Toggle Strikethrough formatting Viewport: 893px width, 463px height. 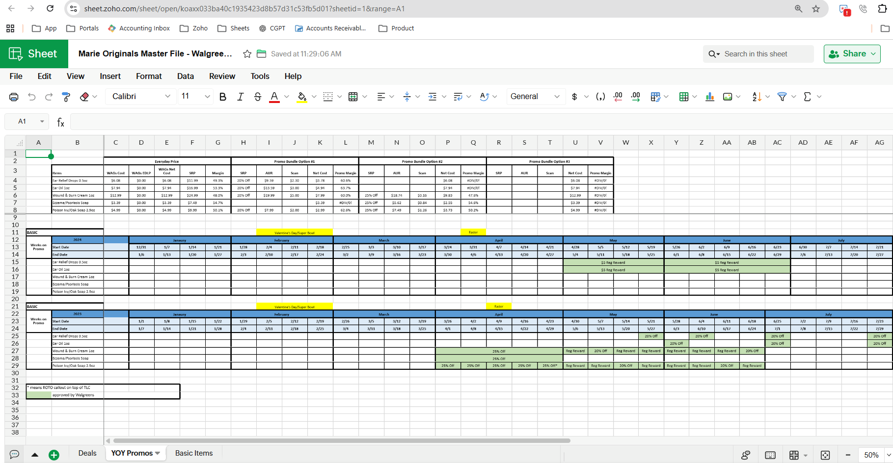click(x=258, y=97)
